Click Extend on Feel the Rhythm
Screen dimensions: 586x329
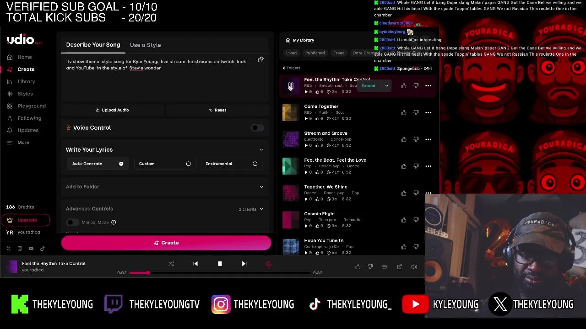369,86
